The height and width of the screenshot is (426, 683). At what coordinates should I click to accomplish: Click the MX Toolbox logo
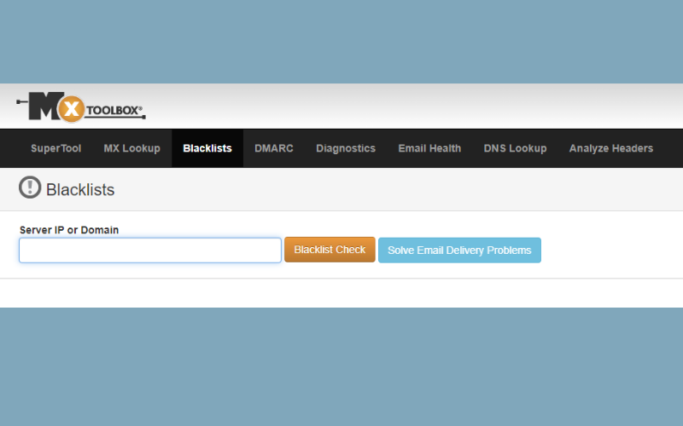pyautogui.click(x=81, y=106)
